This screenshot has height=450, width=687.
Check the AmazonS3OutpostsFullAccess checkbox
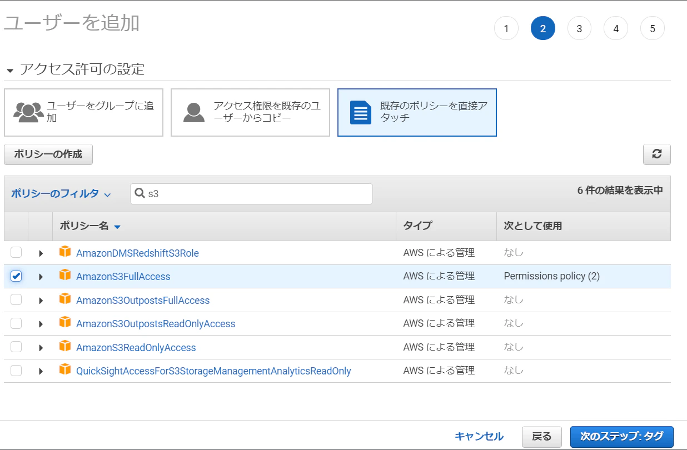point(16,300)
